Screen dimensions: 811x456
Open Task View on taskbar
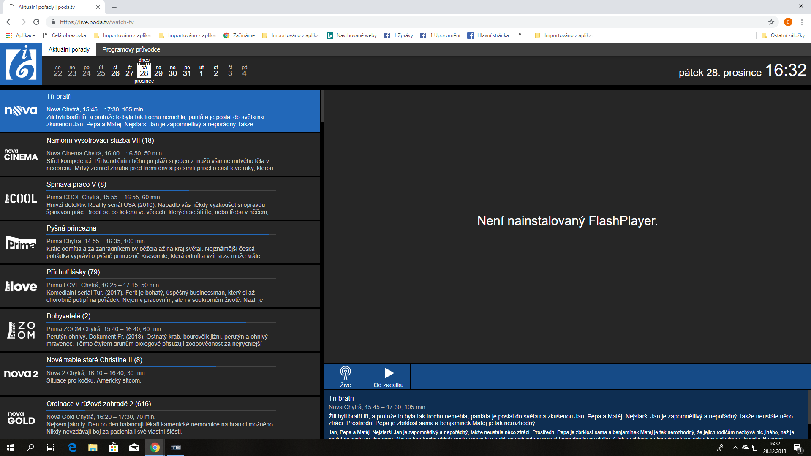51,448
